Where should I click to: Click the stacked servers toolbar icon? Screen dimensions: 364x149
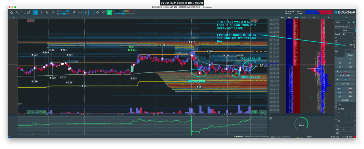[47, 12]
